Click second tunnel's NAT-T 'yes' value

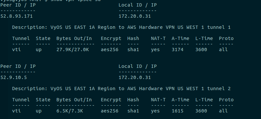tap(155, 111)
